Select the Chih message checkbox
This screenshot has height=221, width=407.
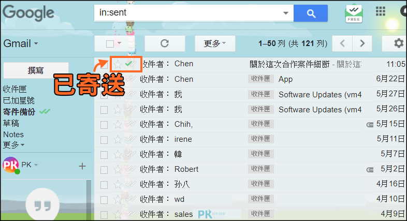[x=104, y=125]
